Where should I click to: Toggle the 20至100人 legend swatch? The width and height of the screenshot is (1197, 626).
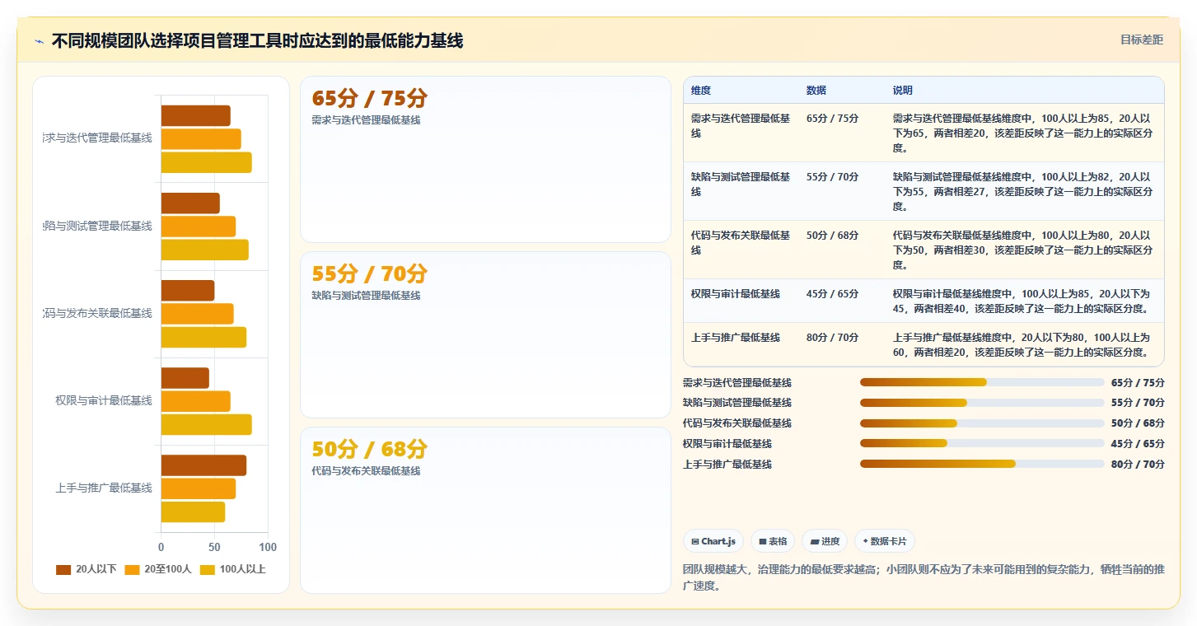coord(132,570)
